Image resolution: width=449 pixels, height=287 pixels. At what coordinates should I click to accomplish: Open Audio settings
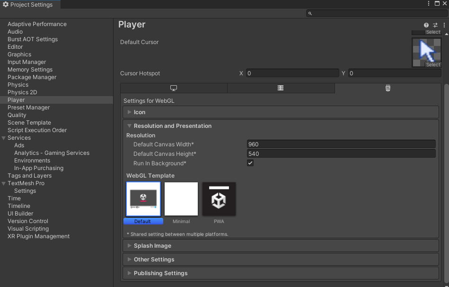15,32
